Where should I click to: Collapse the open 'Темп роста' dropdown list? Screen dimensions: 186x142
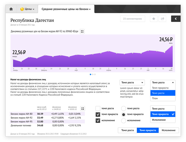(163, 83)
